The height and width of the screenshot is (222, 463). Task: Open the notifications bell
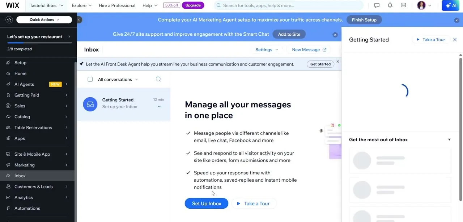390,5
